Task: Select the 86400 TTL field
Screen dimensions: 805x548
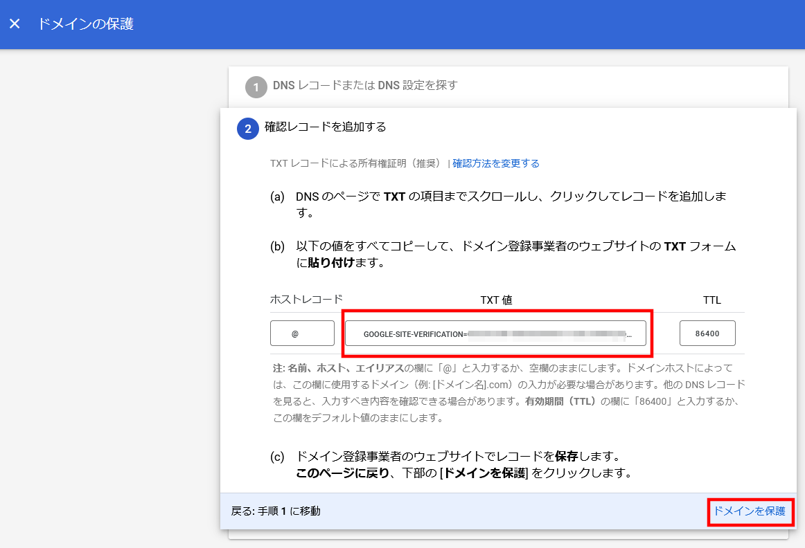Action: pos(707,334)
